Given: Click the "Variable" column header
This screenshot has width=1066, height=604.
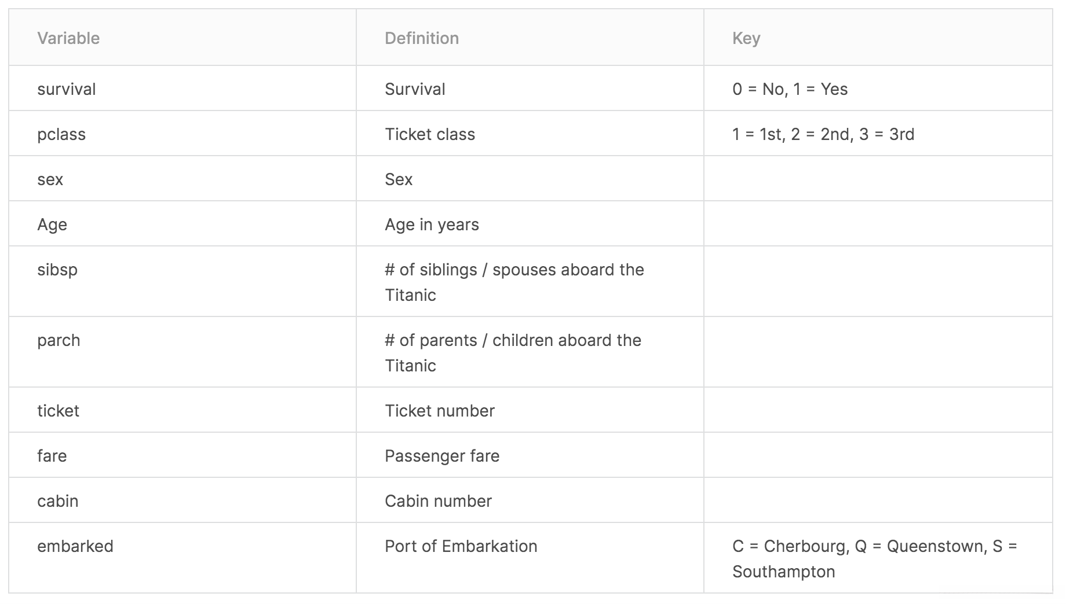Looking at the screenshot, I should click(x=68, y=38).
